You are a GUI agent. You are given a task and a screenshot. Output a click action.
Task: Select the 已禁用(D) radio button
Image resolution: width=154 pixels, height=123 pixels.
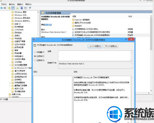tap(35, 60)
